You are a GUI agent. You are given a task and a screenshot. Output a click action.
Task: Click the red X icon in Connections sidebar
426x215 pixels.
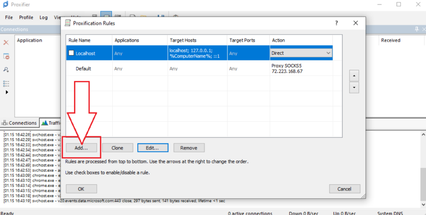[6, 42]
